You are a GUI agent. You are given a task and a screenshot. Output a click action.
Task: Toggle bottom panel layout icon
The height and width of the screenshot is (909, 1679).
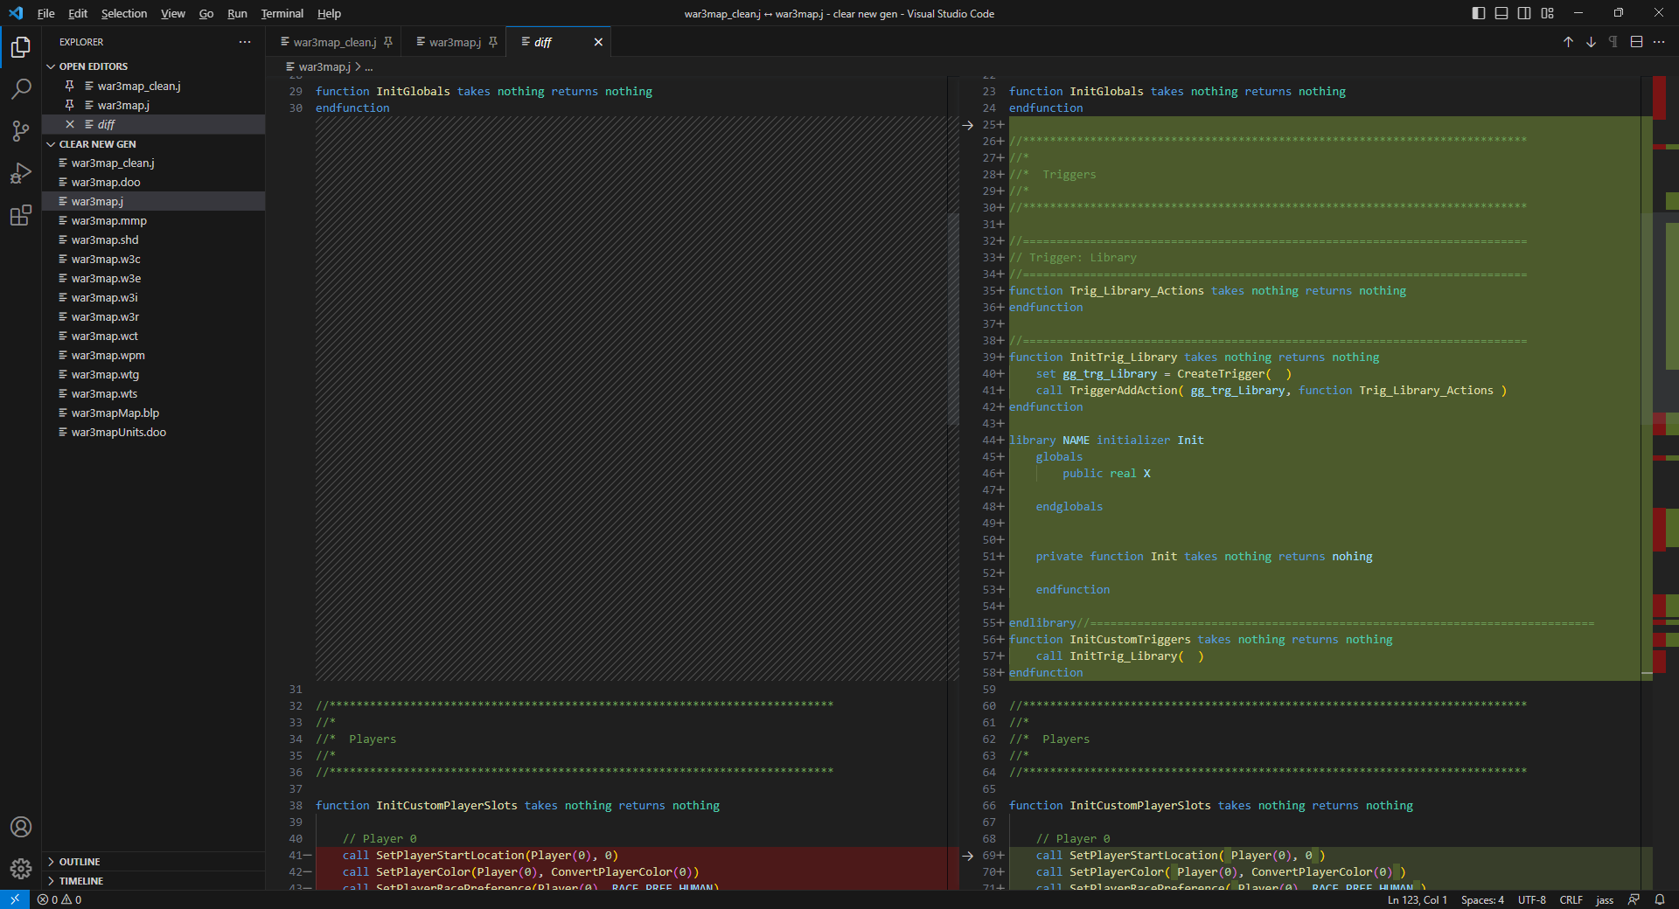click(x=1501, y=13)
